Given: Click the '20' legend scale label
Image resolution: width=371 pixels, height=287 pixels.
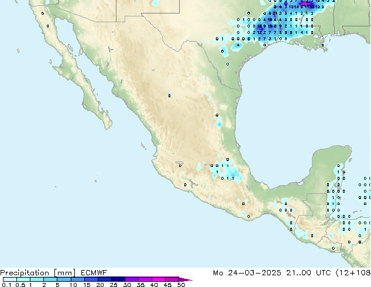Looking at the screenshot, I should [x=100, y=285].
